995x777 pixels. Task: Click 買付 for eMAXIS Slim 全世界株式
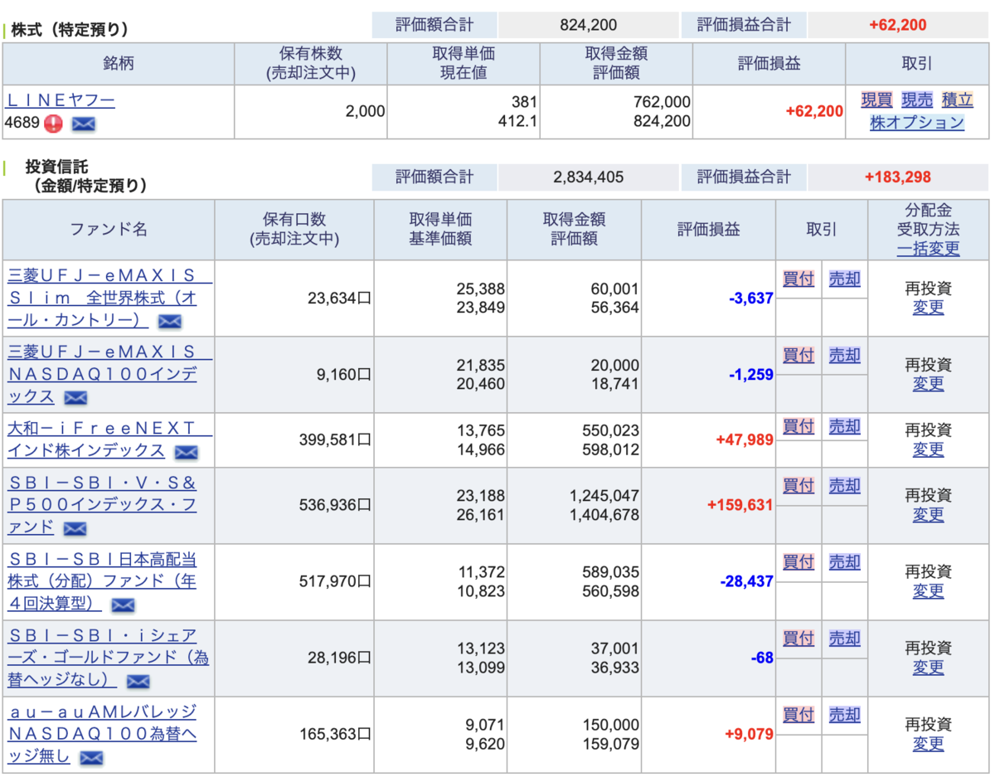(798, 279)
